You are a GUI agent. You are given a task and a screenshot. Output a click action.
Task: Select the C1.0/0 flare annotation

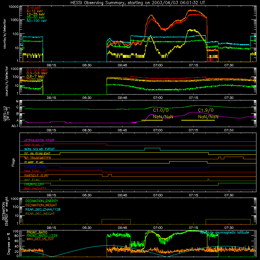(x=161, y=110)
